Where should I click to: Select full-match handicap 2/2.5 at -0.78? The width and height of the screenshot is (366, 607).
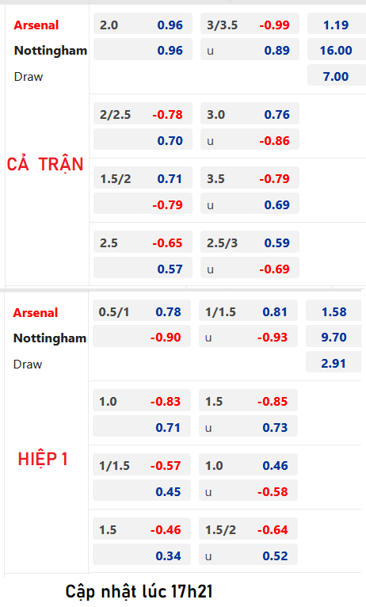point(143,114)
